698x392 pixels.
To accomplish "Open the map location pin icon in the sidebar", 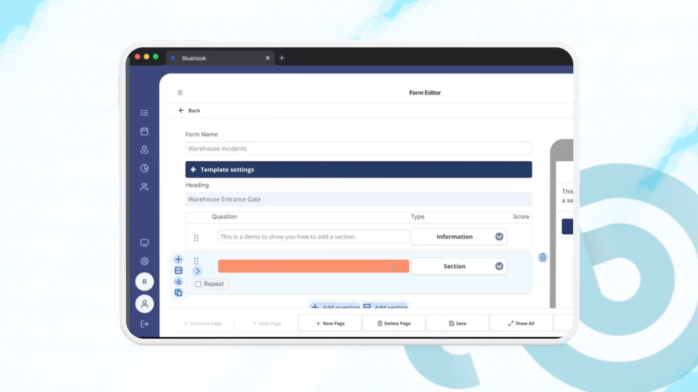I will (x=145, y=150).
